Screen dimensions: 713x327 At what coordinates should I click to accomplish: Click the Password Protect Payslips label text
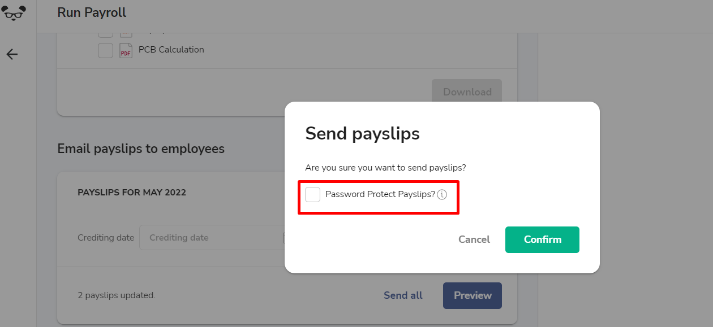[x=380, y=194]
